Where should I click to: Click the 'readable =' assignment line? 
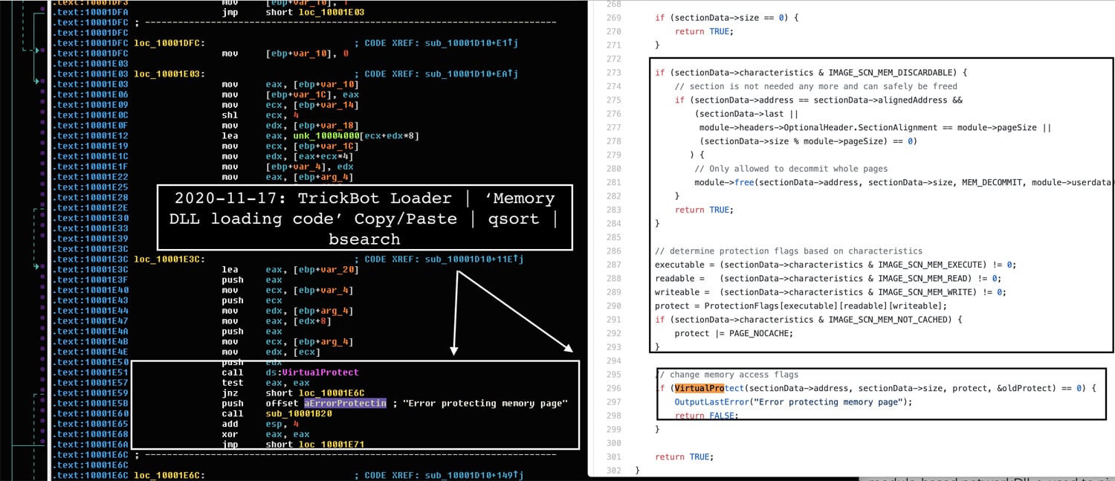click(828, 278)
